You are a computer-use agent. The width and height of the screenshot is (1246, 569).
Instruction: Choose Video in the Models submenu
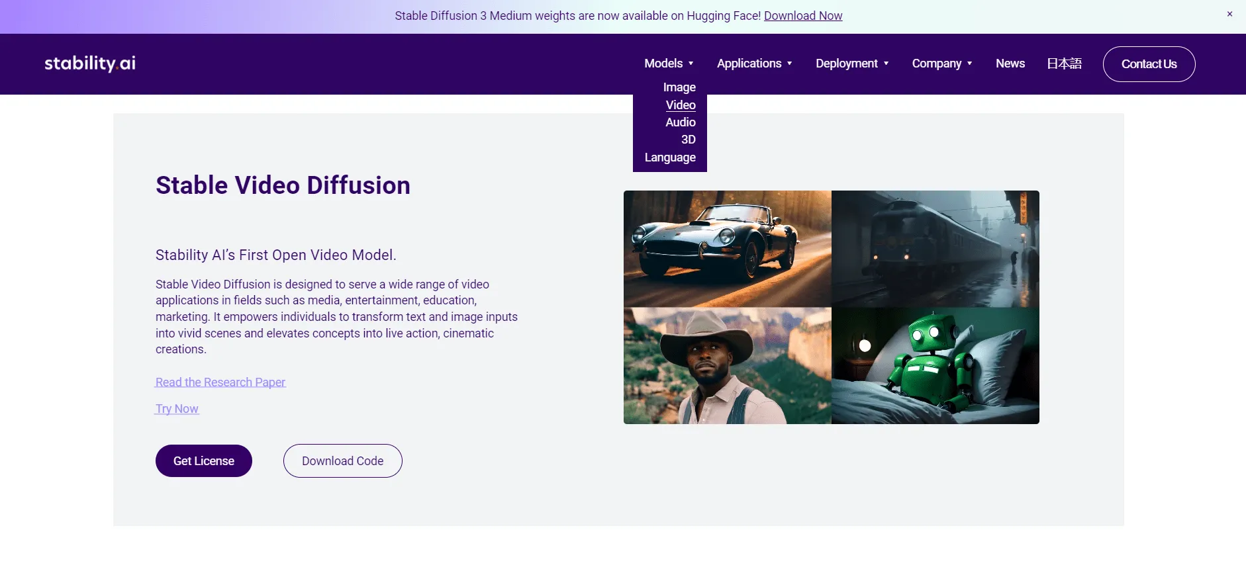(x=681, y=105)
